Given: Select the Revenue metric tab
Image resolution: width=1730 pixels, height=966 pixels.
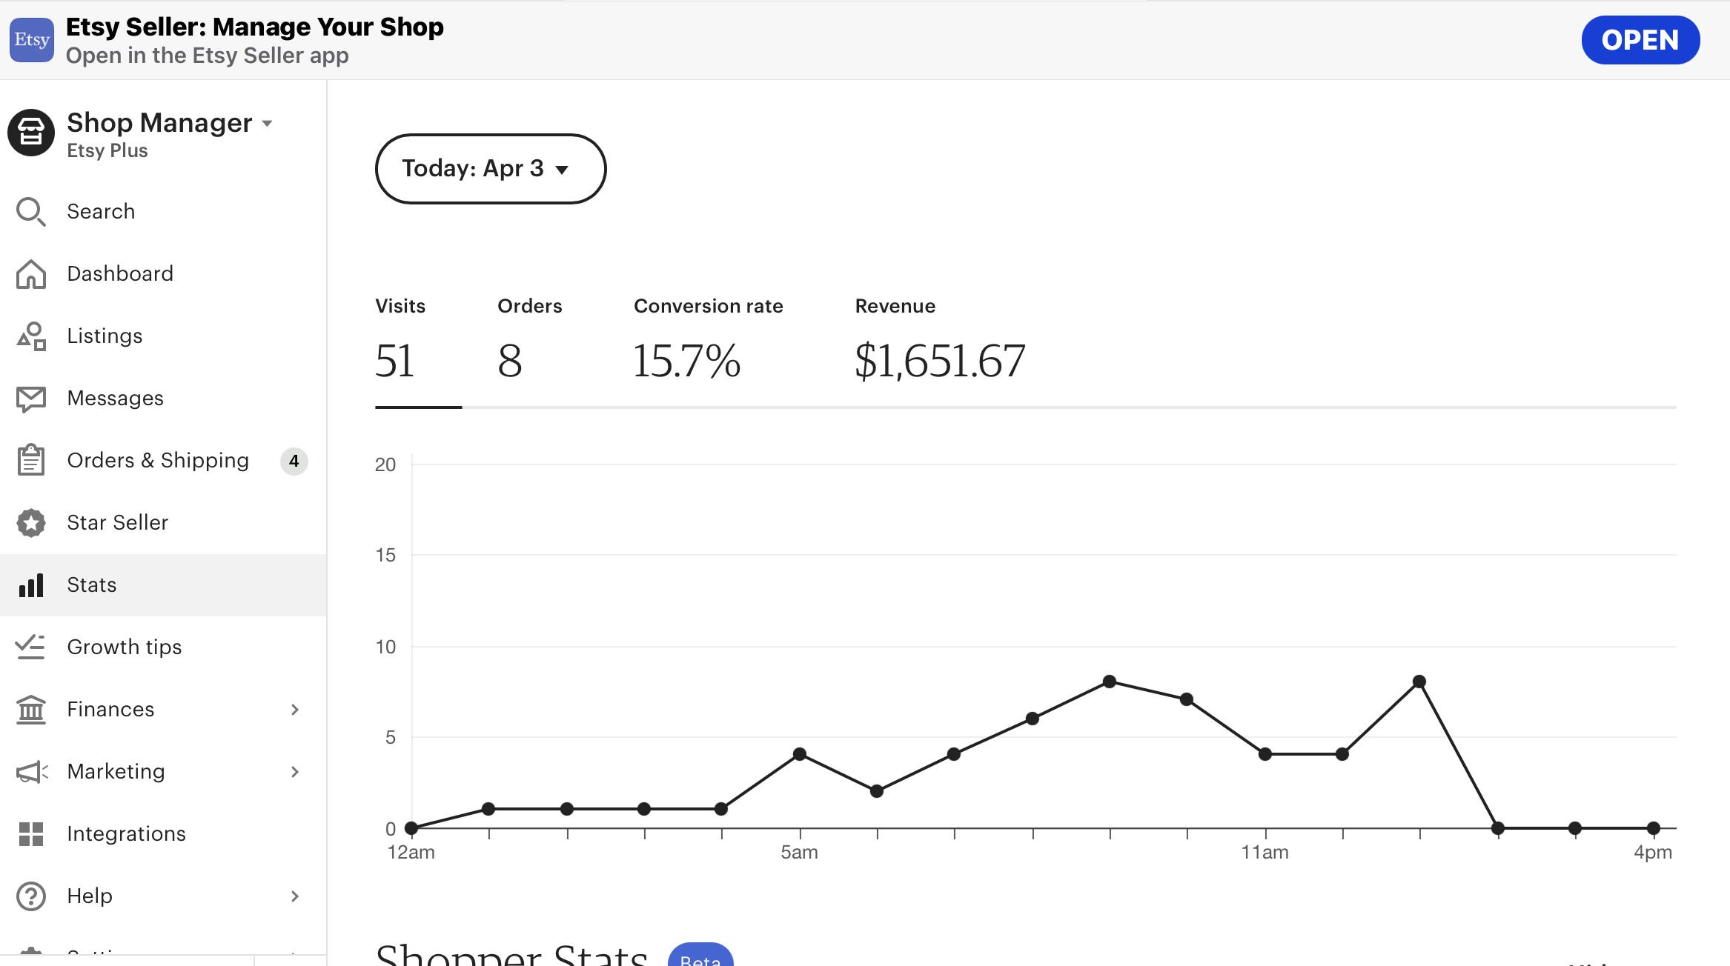Looking at the screenshot, I should (x=939, y=344).
